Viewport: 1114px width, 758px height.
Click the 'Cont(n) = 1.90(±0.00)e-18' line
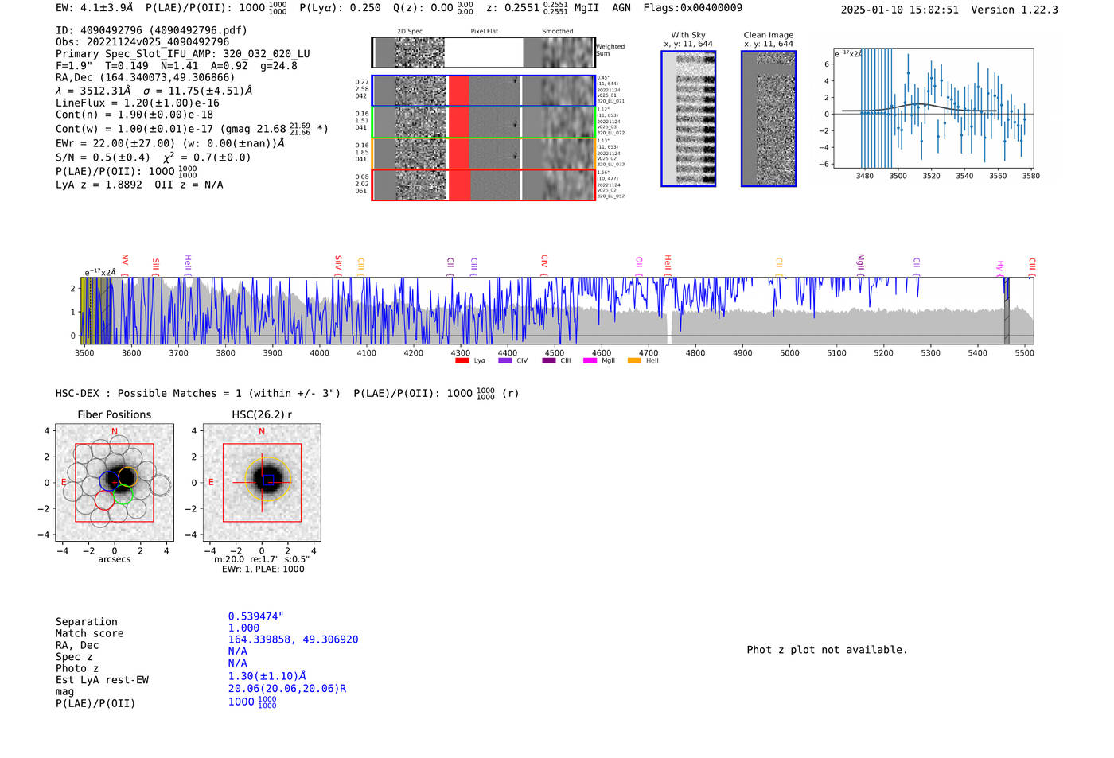click(134, 115)
